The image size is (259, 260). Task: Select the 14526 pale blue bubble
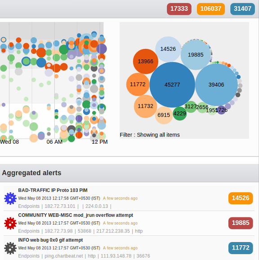(168, 49)
